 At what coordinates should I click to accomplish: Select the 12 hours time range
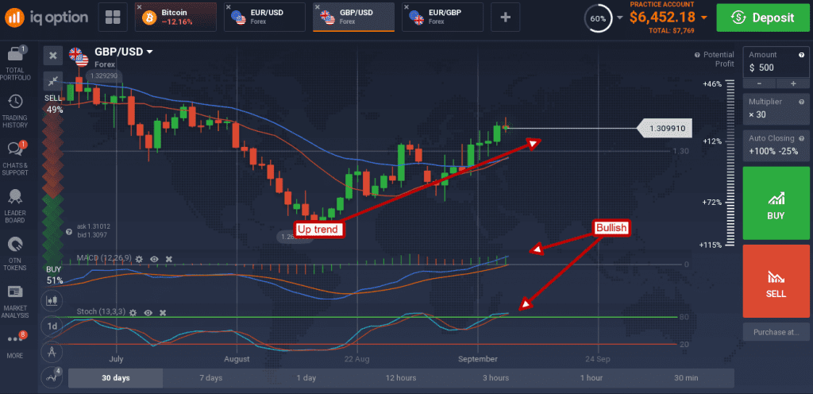pos(401,378)
